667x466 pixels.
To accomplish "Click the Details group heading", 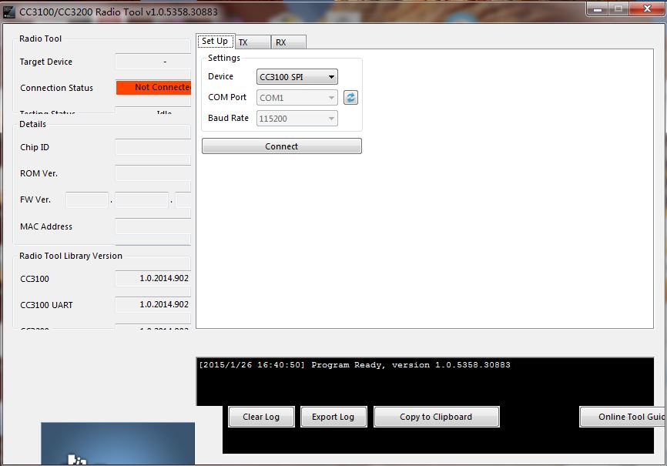I will (x=32, y=124).
